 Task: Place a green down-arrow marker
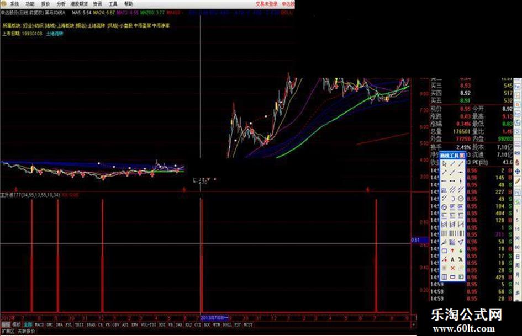461,251
